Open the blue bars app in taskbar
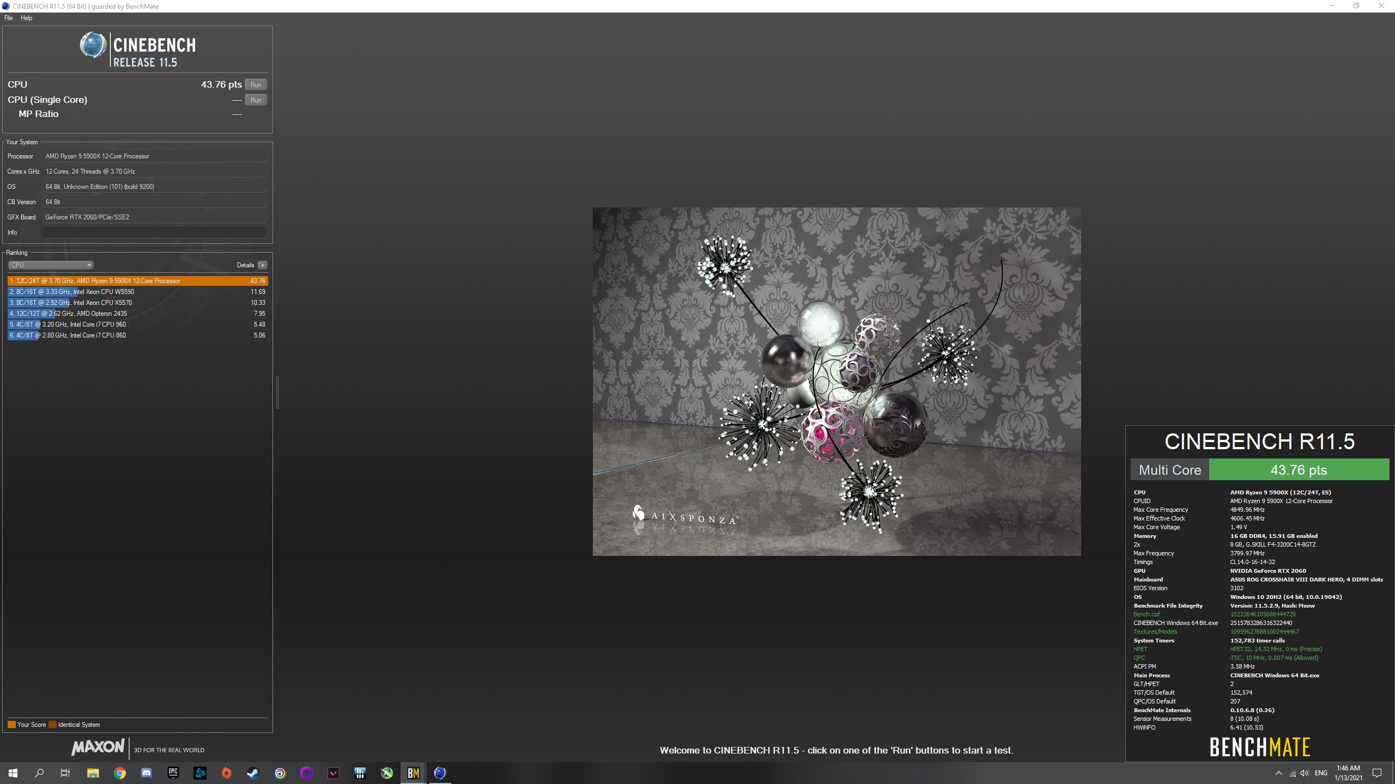Image resolution: width=1395 pixels, height=784 pixels. (360, 773)
